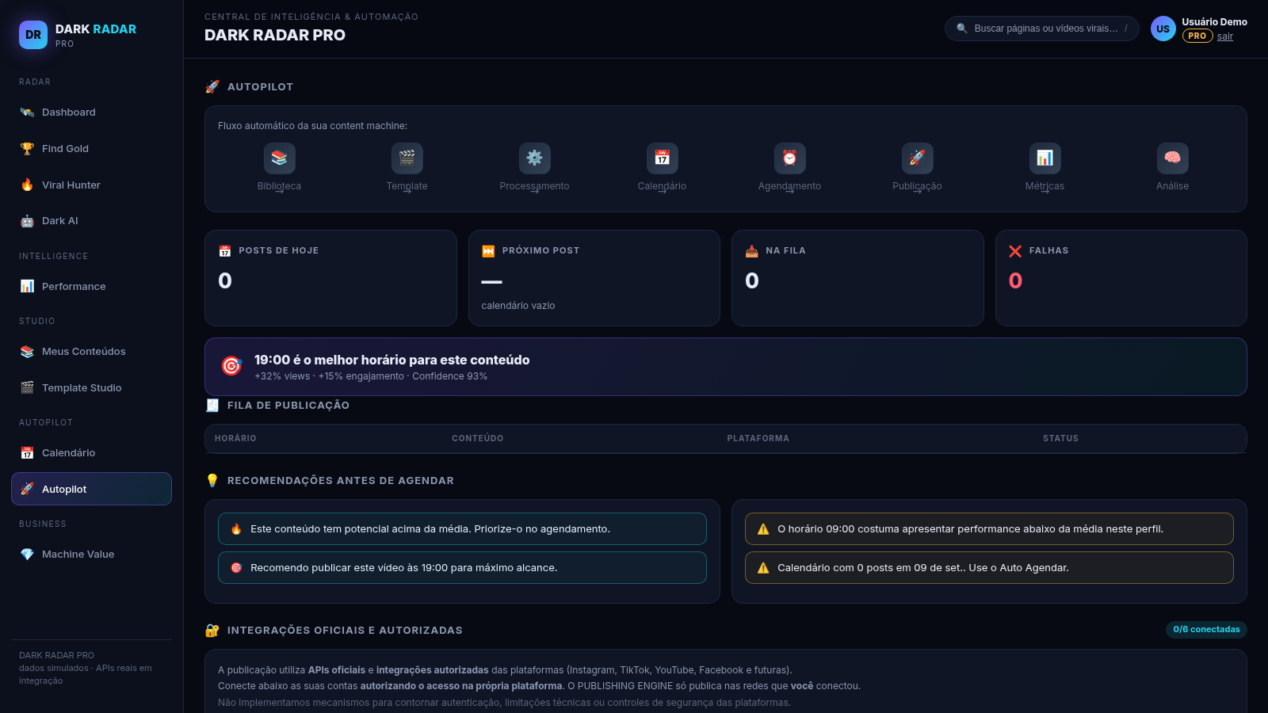Screen dimensions: 1268x713
Task: Click the Na Fila inbox icon
Action: 752,251
